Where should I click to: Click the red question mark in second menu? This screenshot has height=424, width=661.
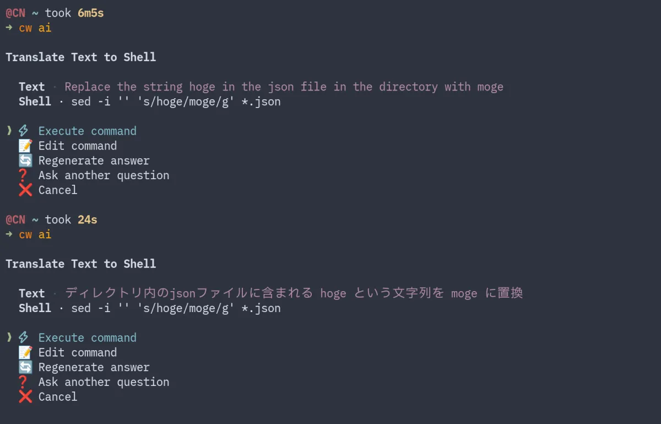pos(23,382)
